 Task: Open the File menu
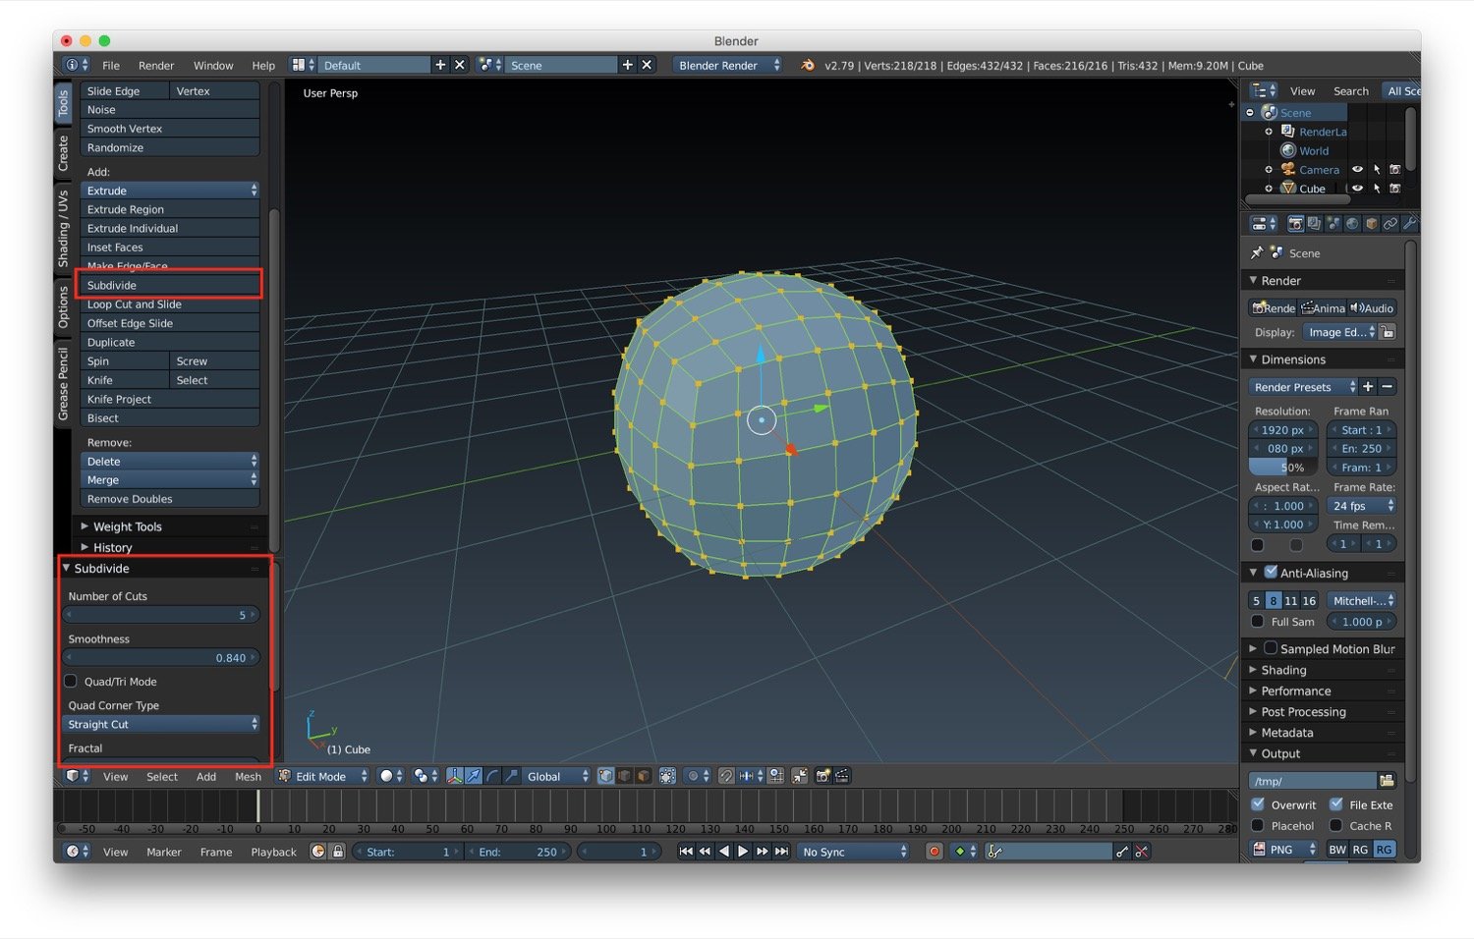[x=111, y=65]
